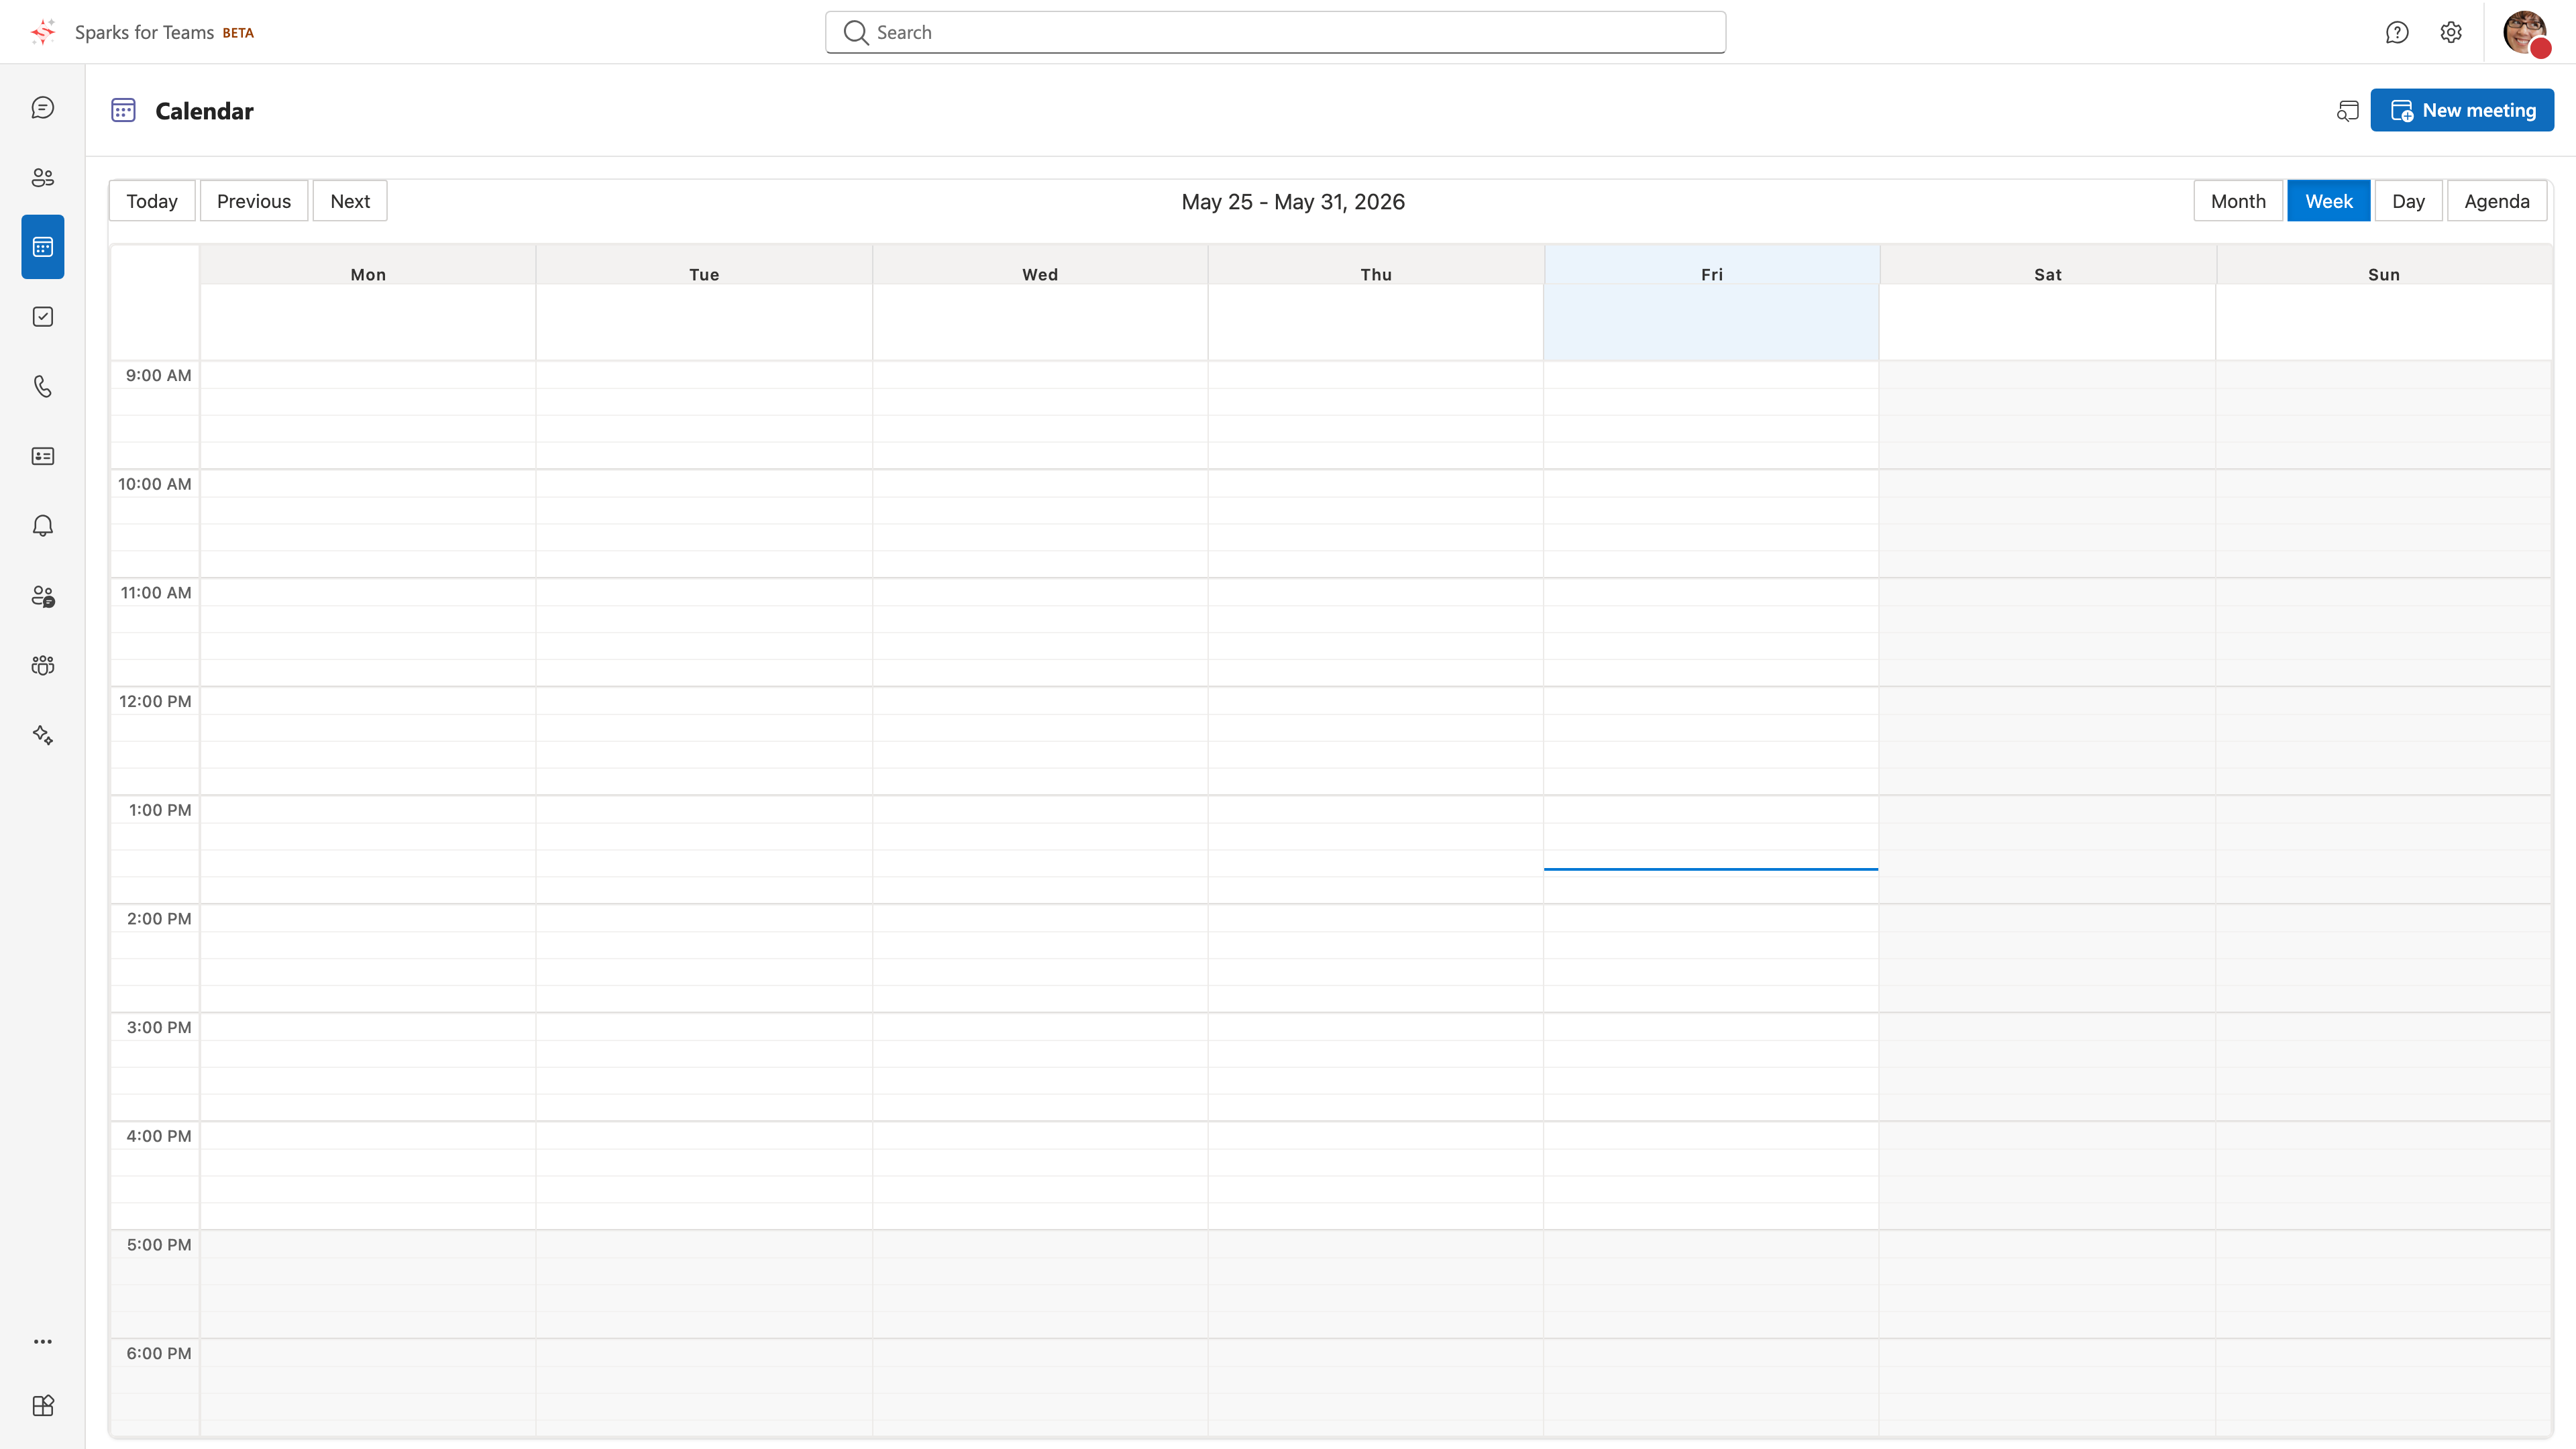2576x1449 pixels.
Task: Go to the Next week
Action: 350,201
